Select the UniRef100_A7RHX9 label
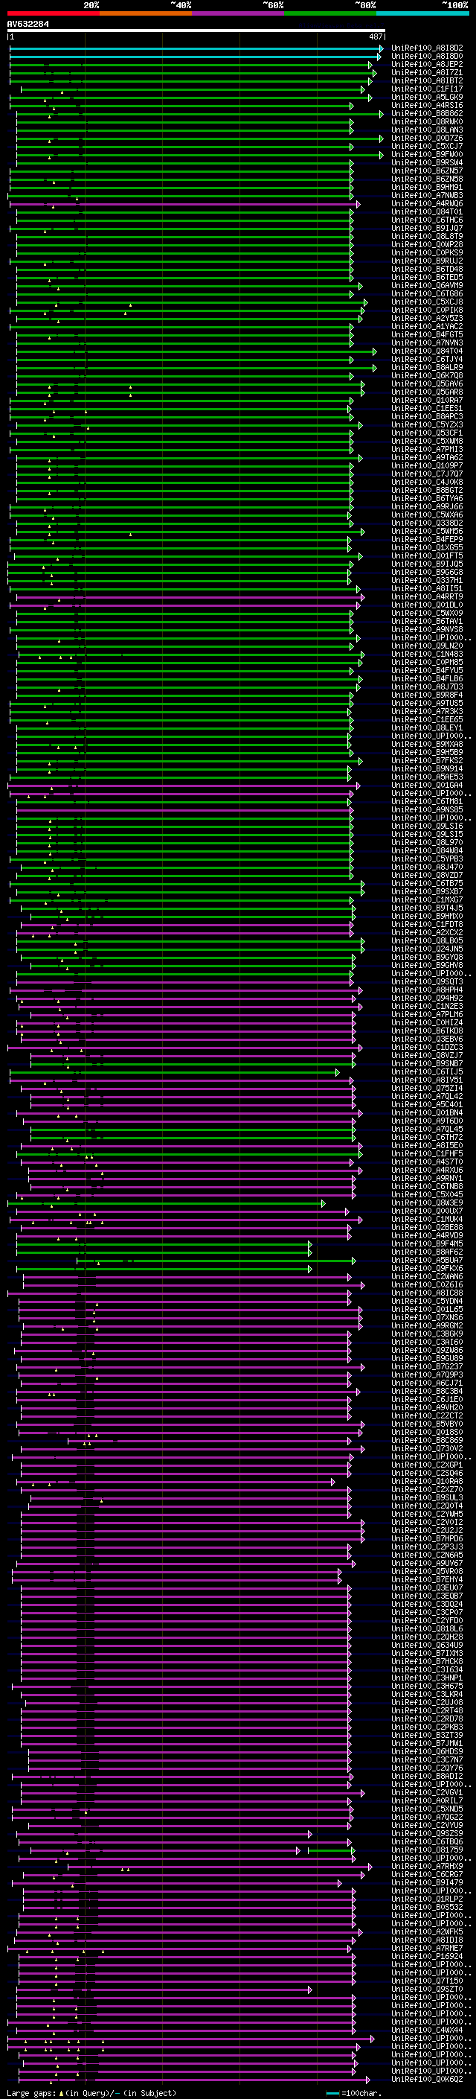The width and height of the screenshot is (476, 2099). [427, 1866]
